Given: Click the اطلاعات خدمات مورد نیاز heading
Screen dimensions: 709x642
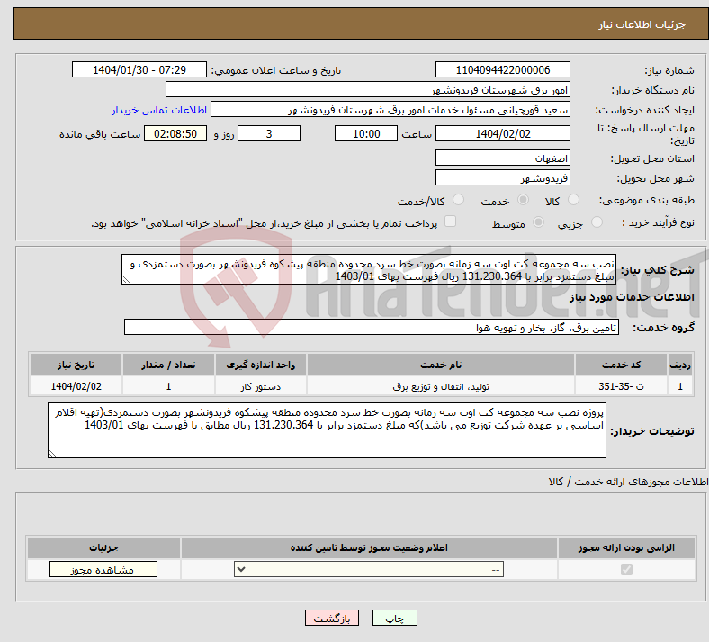Looking at the screenshot, I should coord(632,297).
